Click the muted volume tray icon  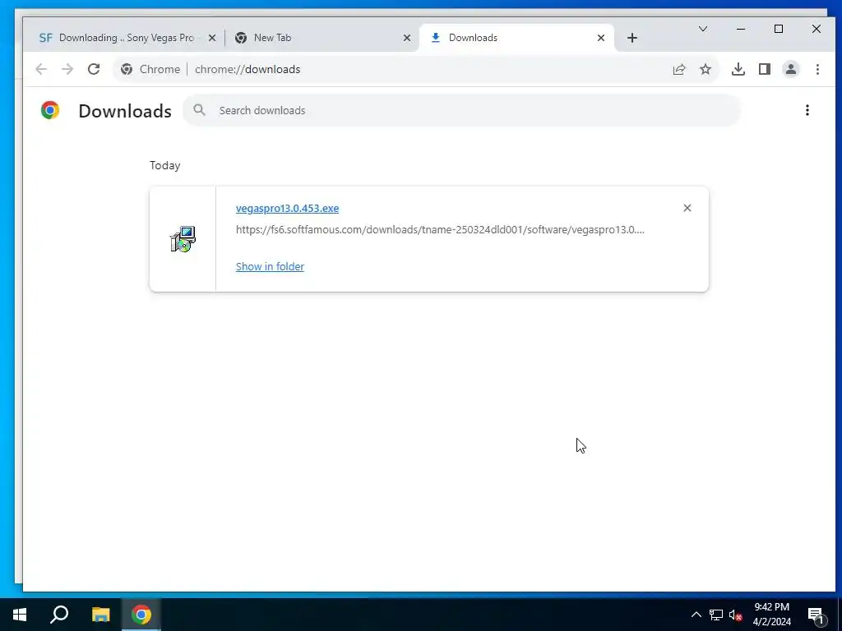pos(735,615)
